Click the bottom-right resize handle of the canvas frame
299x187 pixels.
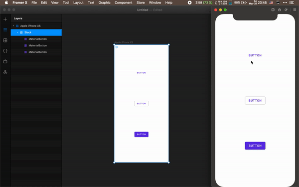tap(168, 163)
